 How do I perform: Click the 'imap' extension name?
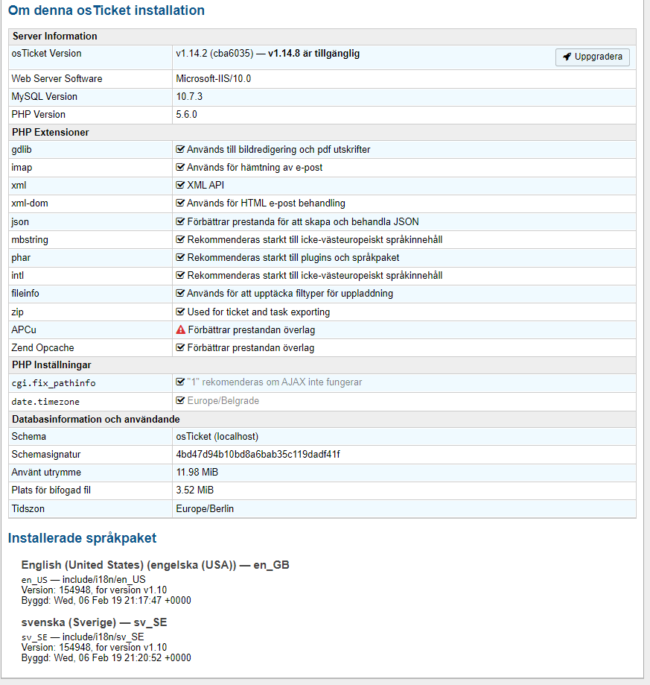[x=22, y=167]
